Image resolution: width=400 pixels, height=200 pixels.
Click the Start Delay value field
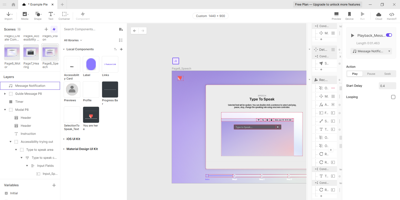click(x=387, y=86)
